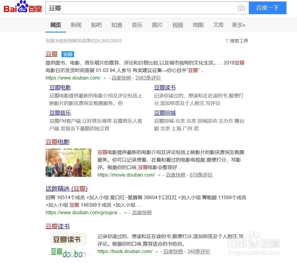Open the 地图 tab
The height and width of the screenshot is (263, 297).
click(x=198, y=25)
